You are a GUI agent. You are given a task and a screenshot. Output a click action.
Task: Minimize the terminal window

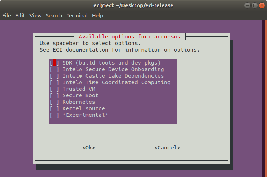pos(247,5)
